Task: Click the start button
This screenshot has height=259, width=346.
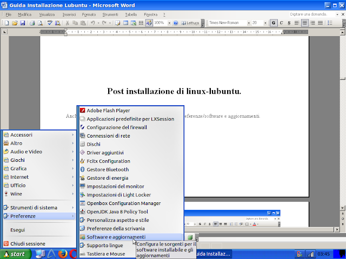Action: [x=16, y=254]
